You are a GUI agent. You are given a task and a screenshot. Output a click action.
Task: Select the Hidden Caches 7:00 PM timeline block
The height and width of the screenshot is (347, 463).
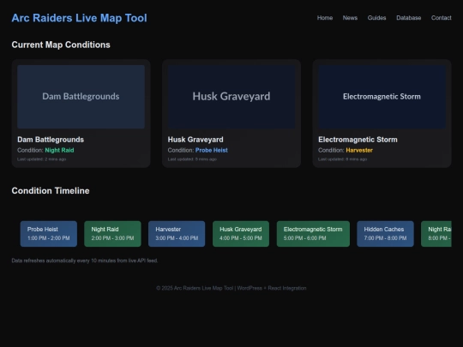pyautogui.click(x=385, y=234)
